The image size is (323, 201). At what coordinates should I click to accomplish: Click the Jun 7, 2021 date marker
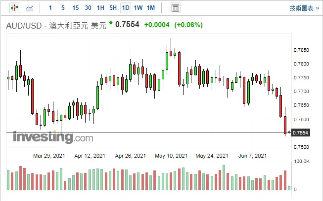[x=252, y=156]
